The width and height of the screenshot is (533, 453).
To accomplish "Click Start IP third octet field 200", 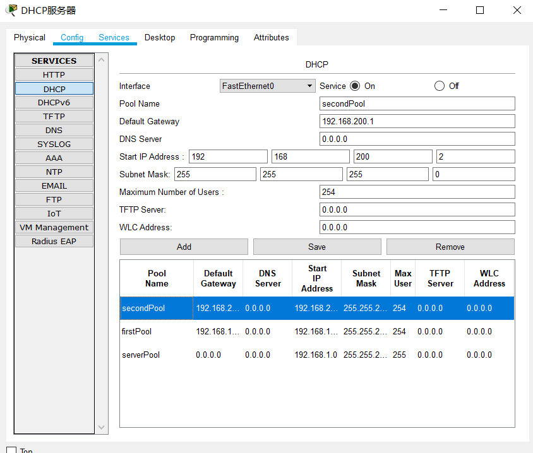I will pyautogui.click(x=393, y=156).
